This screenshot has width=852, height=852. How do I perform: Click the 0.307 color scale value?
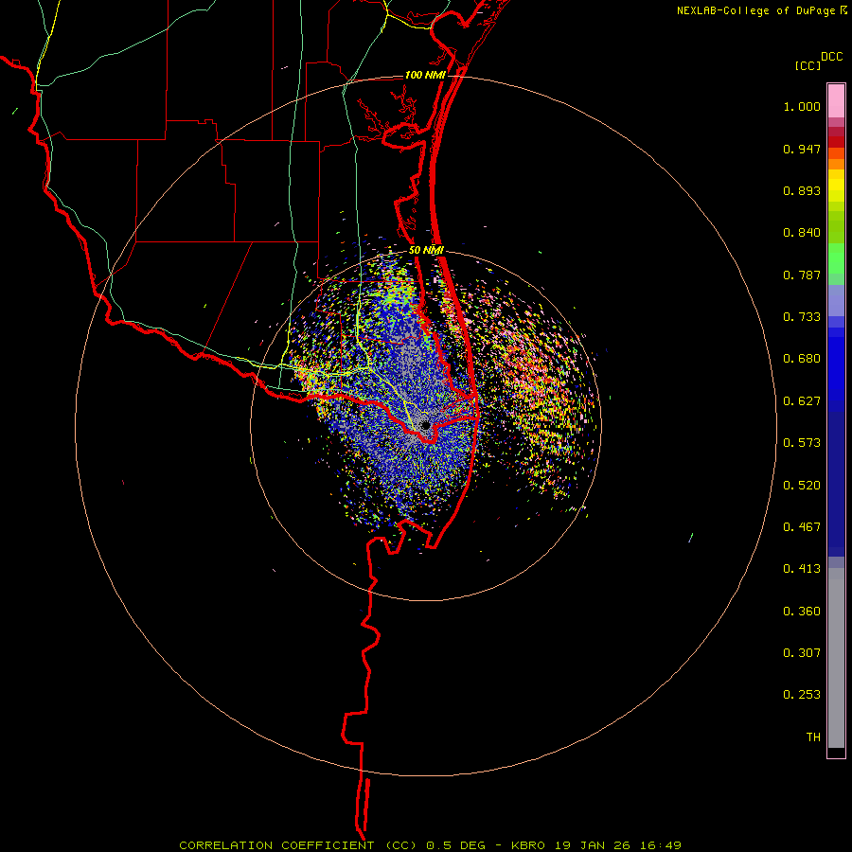(x=802, y=653)
